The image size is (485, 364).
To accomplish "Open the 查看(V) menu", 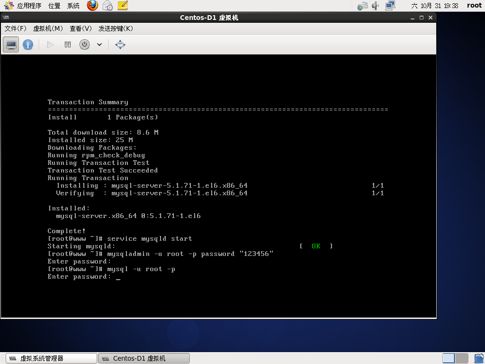I will [x=81, y=28].
